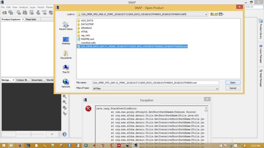The image size is (264, 148).
Task: Close the Open Product dialog
Action: pos(240,7)
